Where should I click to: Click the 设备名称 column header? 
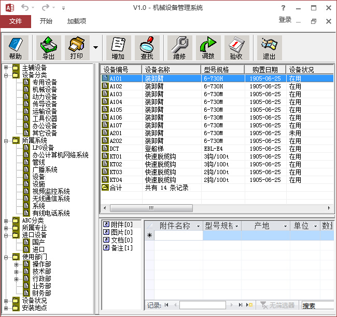point(171,70)
